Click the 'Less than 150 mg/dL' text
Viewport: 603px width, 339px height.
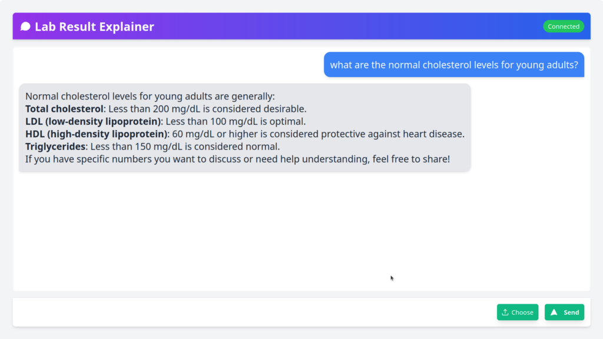[135, 147]
